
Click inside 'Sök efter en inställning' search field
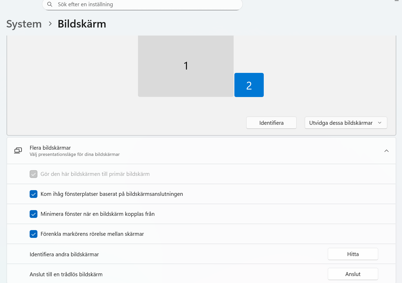point(142,5)
